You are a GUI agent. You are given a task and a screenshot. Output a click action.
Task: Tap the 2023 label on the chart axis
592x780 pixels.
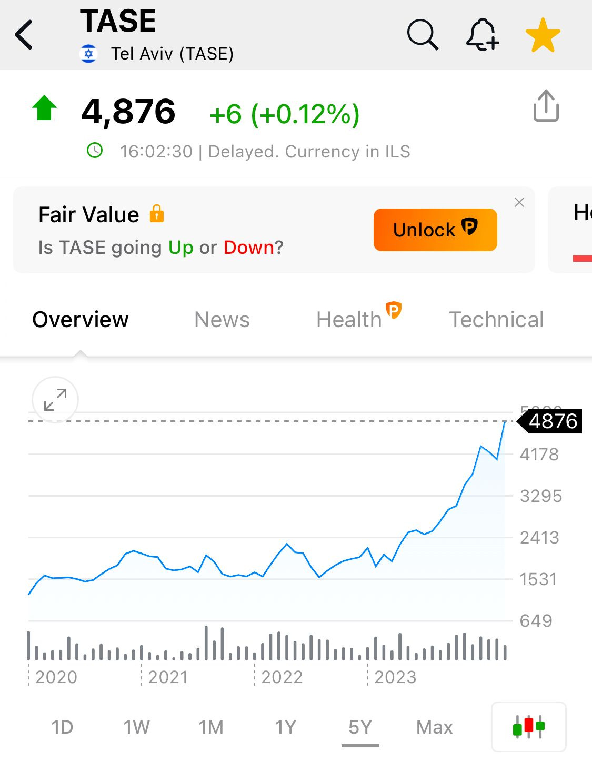click(395, 677)
